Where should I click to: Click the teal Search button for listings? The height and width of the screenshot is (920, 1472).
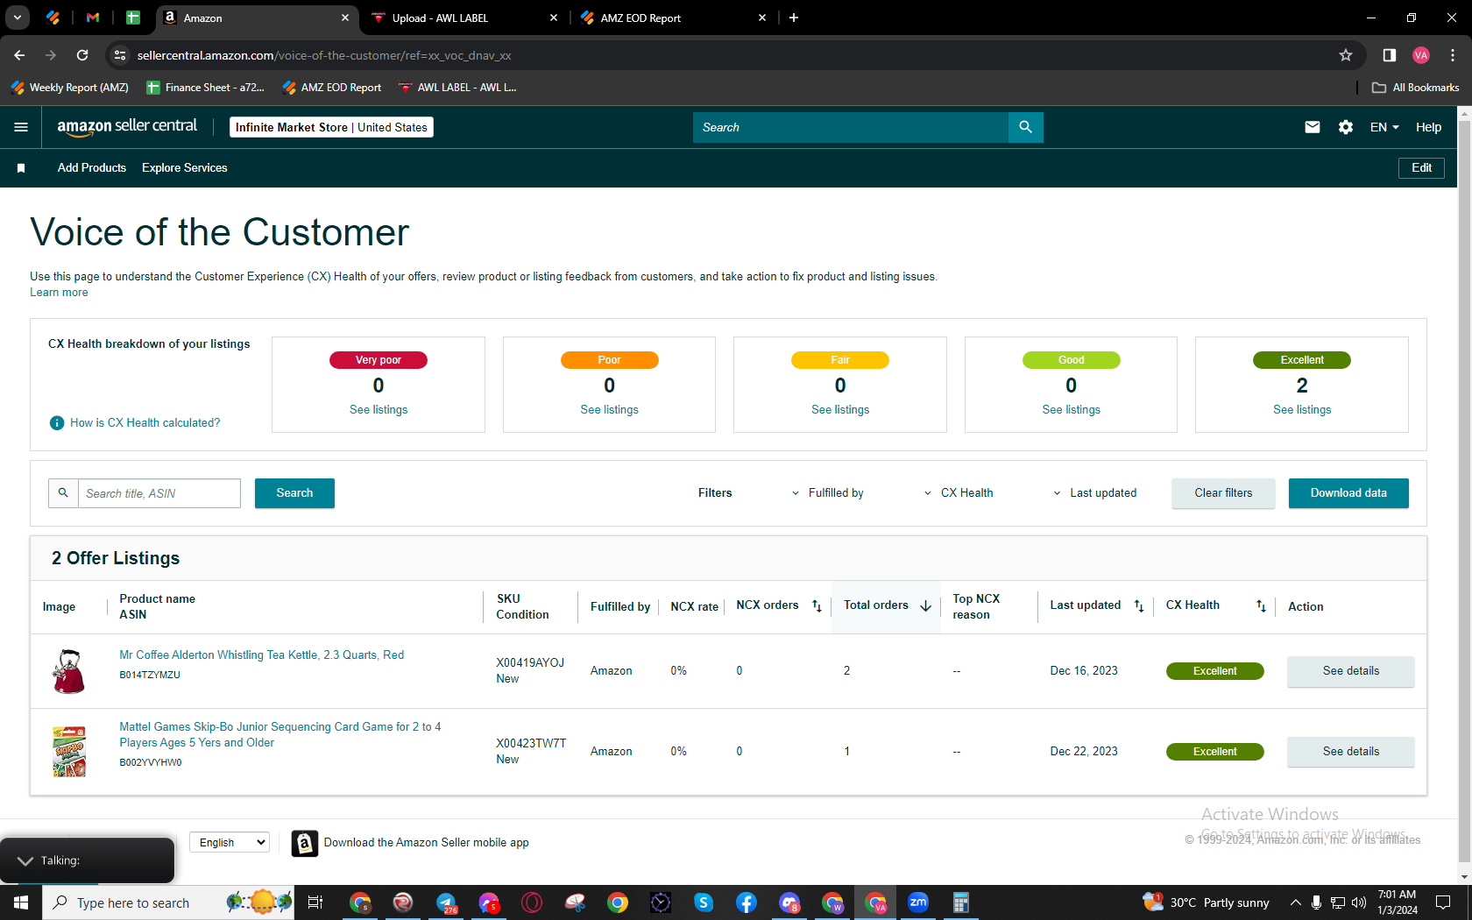click(294, 493)
